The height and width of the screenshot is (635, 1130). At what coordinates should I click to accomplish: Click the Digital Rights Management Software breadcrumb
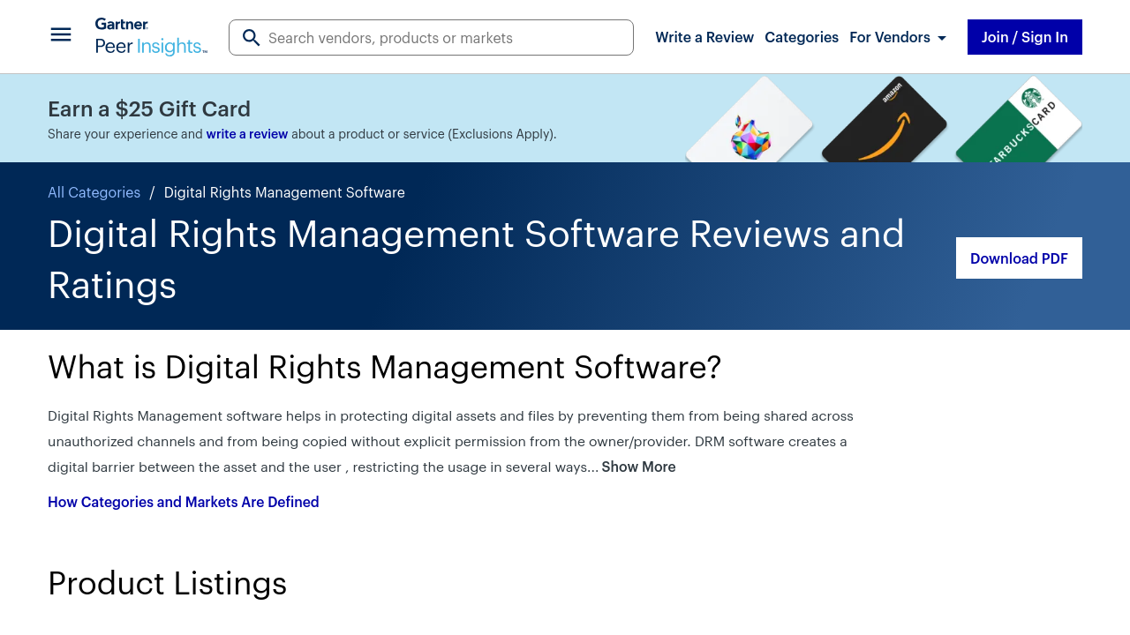(284, 192)
